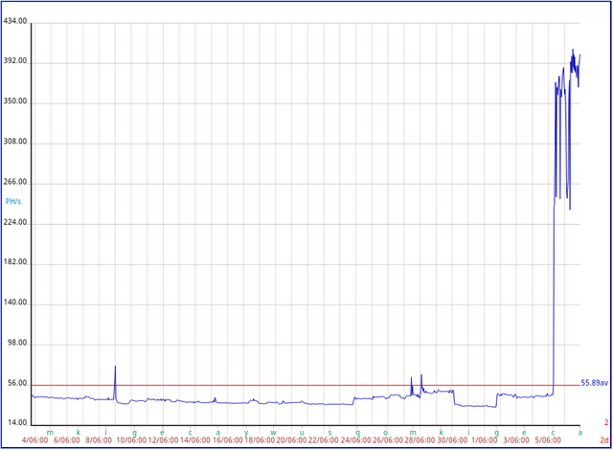
Task: Select the 28/06:00 date label
Action: 420,440
